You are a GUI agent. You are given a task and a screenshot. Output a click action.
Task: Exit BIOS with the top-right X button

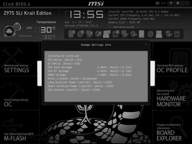[186, 3]
